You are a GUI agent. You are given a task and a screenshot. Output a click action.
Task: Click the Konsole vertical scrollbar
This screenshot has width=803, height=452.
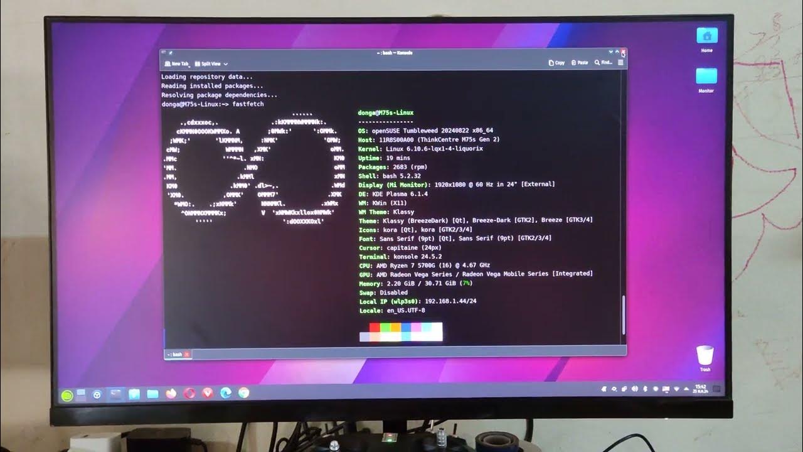pos(623,314)
